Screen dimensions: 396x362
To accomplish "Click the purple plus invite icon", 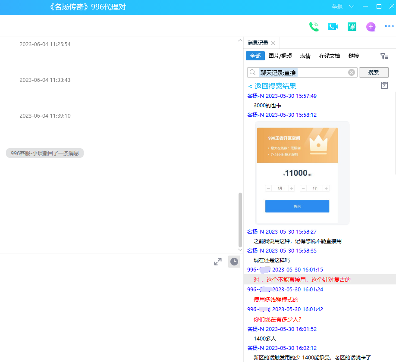I will click(371, 26).
